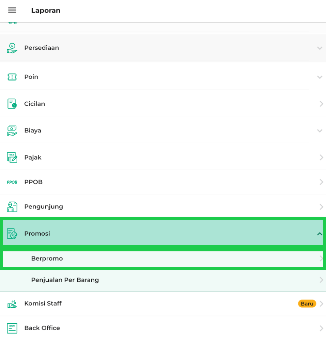Expand the Persediaan section chevron
Viewport: 326px width, 338px height.
tap(320, 48)
